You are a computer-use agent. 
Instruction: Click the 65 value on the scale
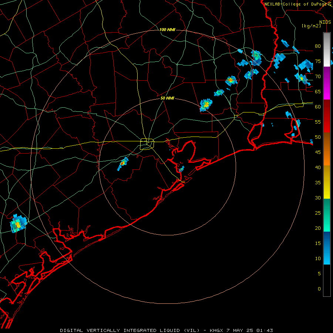tap(318, 92)
